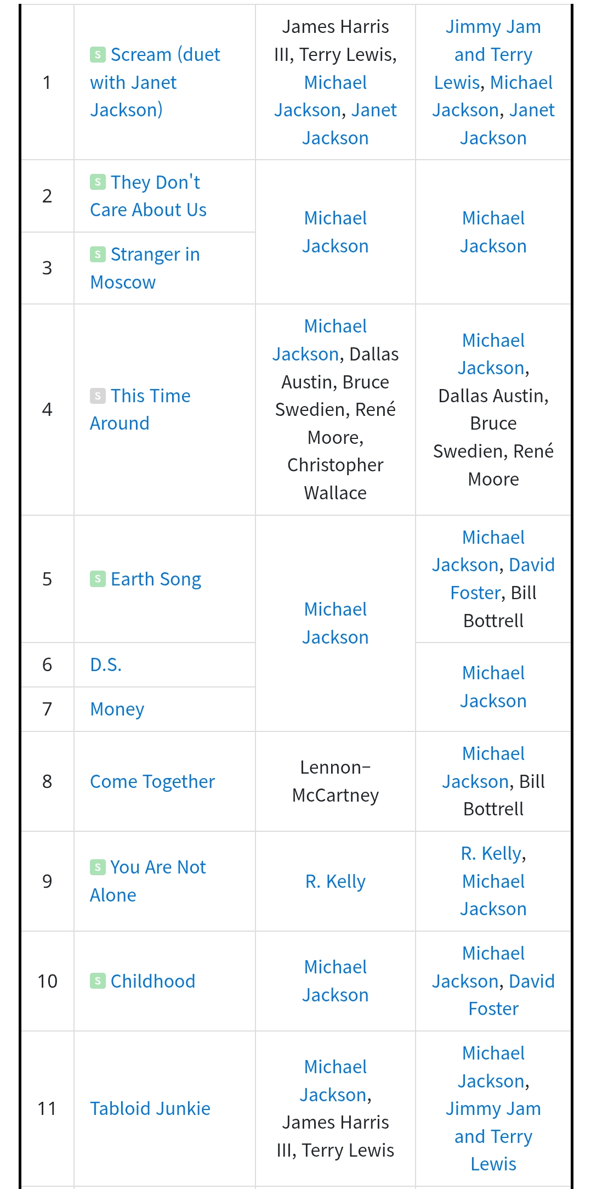Click Michael Jackson writer link for Childhood

336,981
